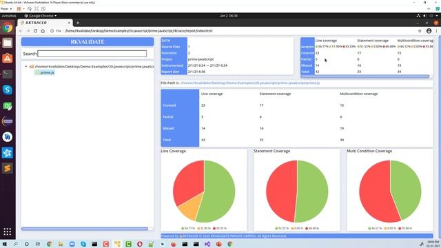Click the horizontal scrollbar under summary coverage table

click(365, 76)
